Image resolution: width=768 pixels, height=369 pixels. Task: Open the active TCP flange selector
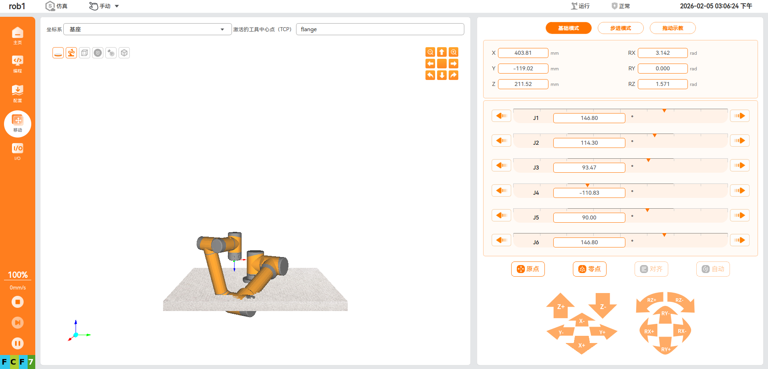(379, 29)
